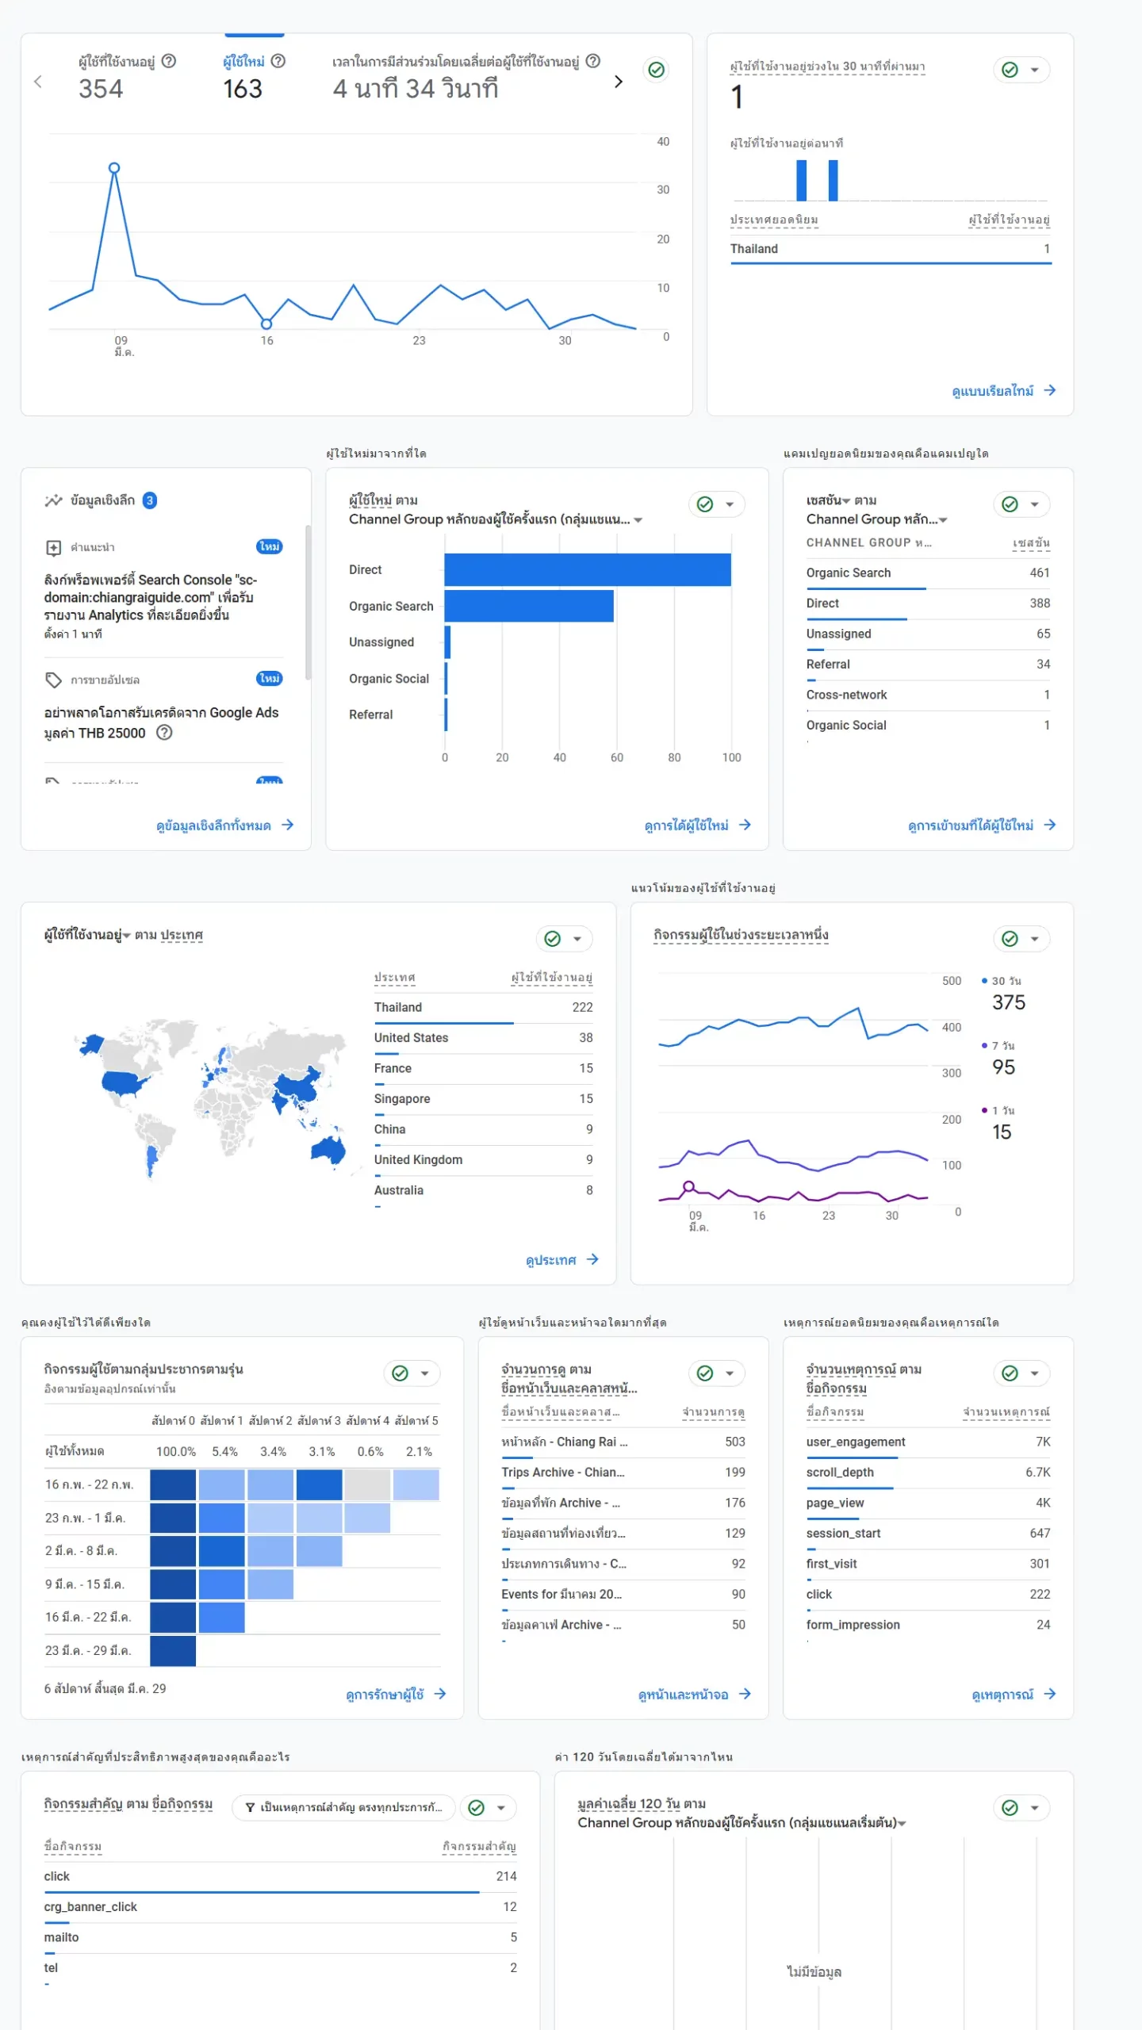Go to next metrics with right chevron
Image resolution: width=1142 pixels, height=2030 pixels.
[619, 81]
